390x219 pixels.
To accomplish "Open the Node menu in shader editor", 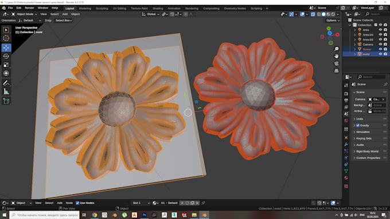I will pos(69,203).
